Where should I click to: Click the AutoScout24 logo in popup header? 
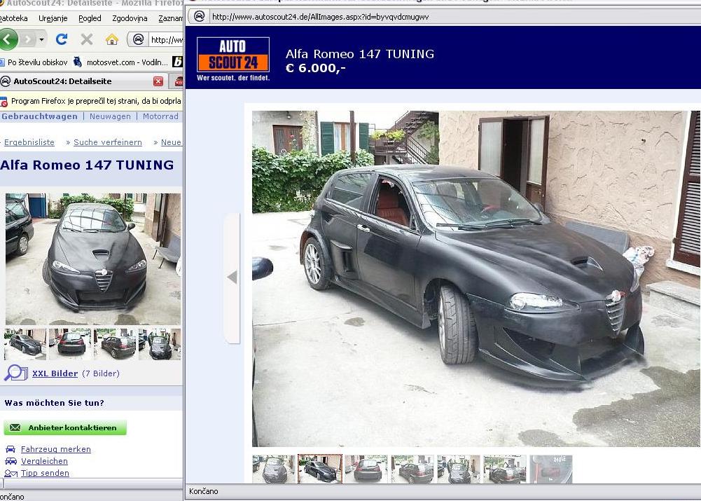(233, 59)
